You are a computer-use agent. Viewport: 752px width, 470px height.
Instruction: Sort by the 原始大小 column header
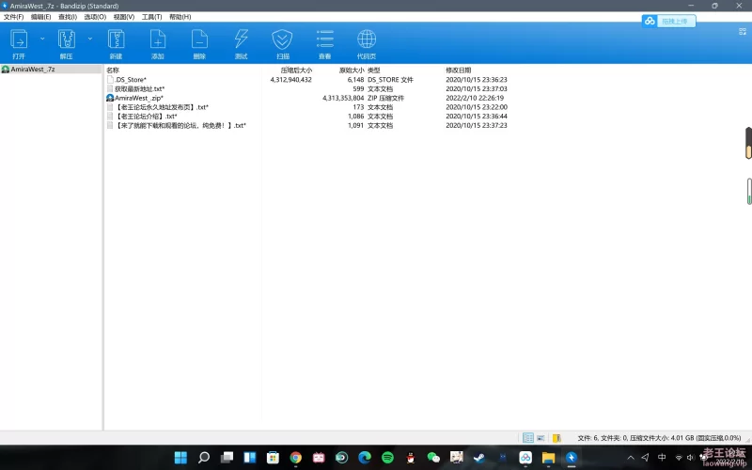pyautogui.click(x=352, y=70)
